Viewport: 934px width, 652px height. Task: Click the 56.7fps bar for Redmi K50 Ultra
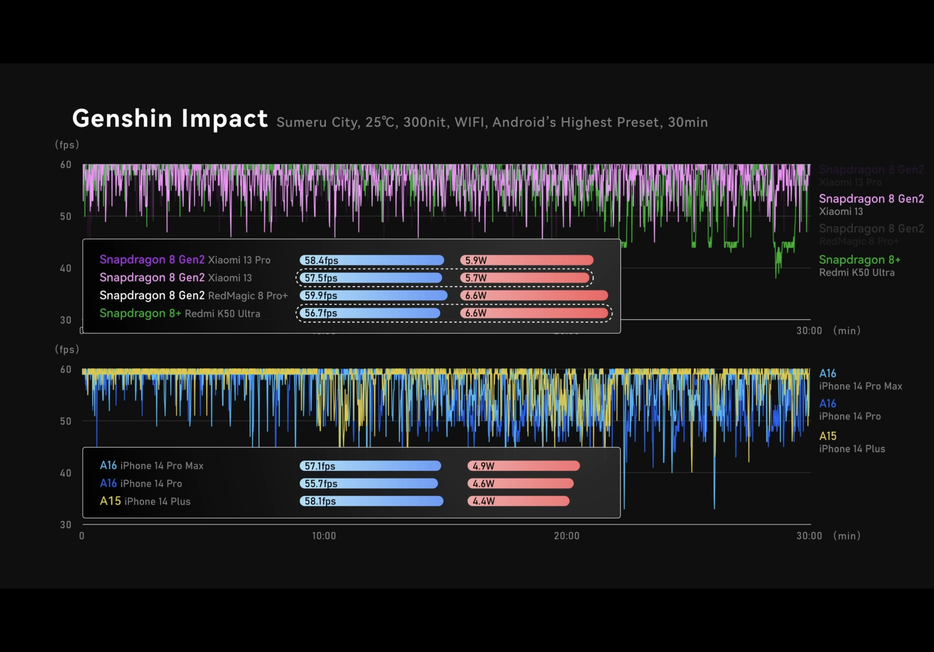click(370, 313)
